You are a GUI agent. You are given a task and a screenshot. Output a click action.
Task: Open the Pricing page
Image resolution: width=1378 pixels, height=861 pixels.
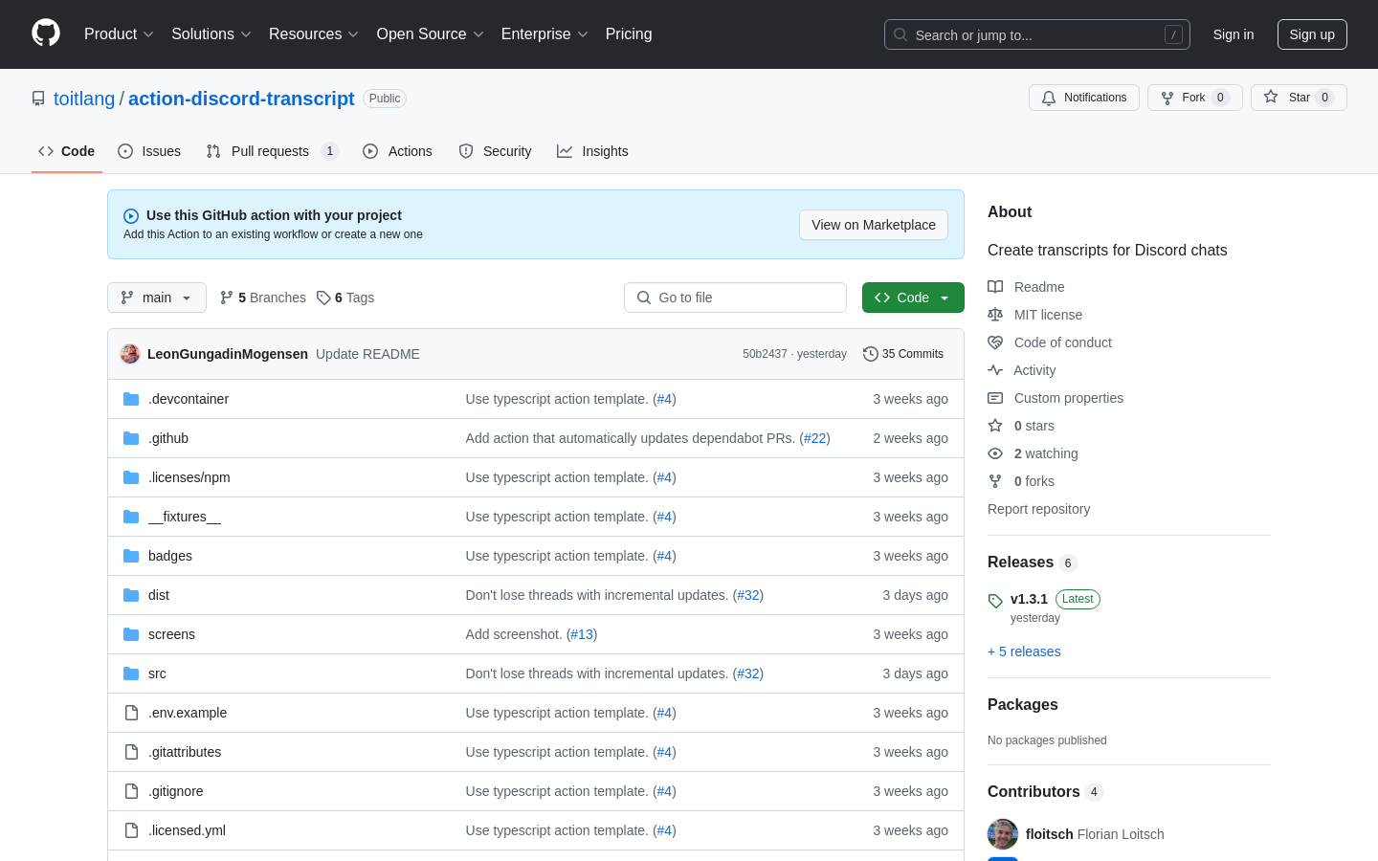click(x=629, y=34)
